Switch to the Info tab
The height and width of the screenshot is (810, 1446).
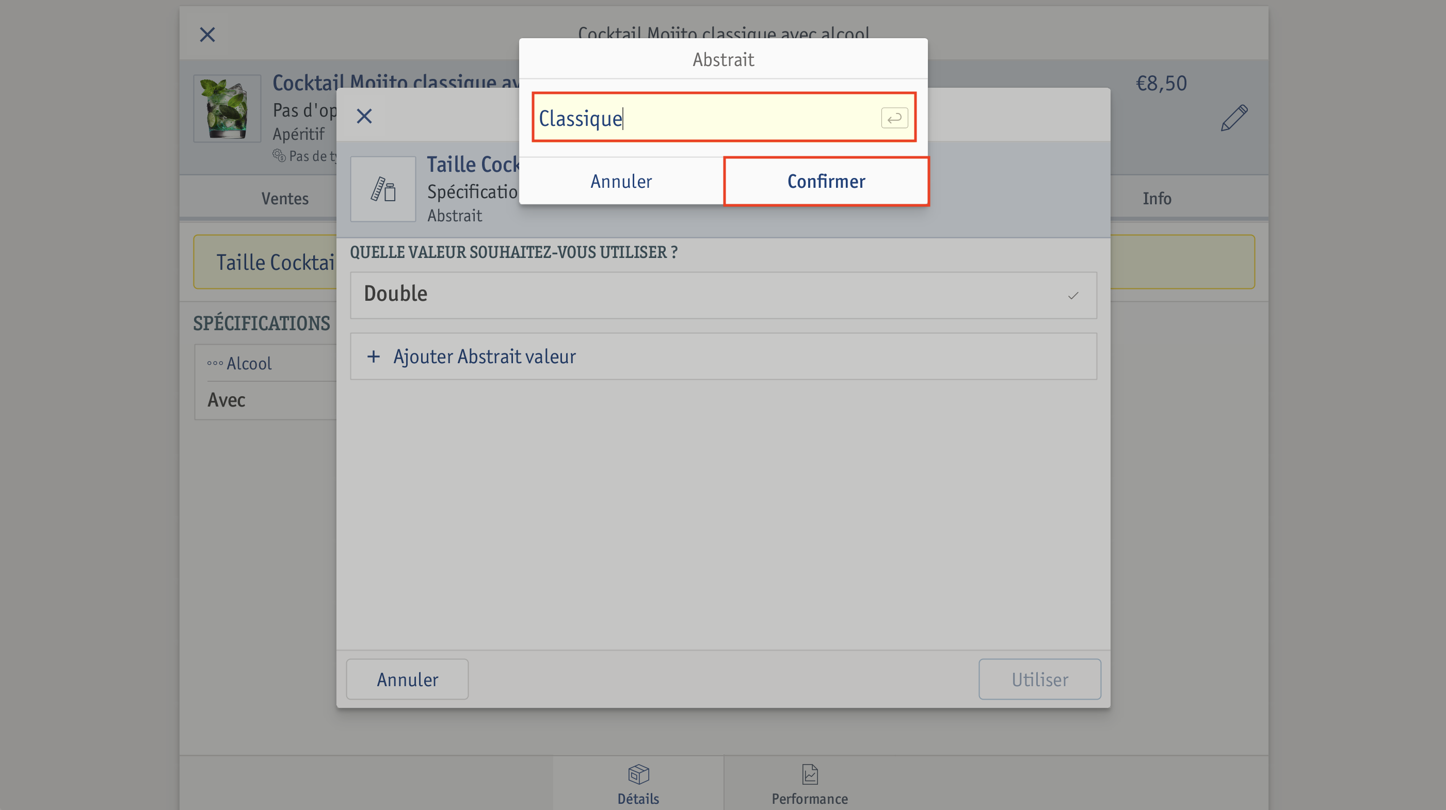[x=1156, y=198]
